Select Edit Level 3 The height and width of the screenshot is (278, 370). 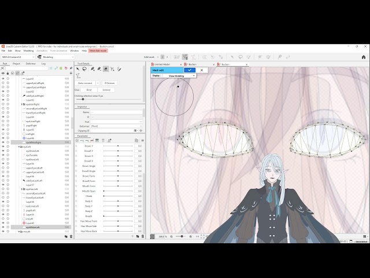point(167,57)
